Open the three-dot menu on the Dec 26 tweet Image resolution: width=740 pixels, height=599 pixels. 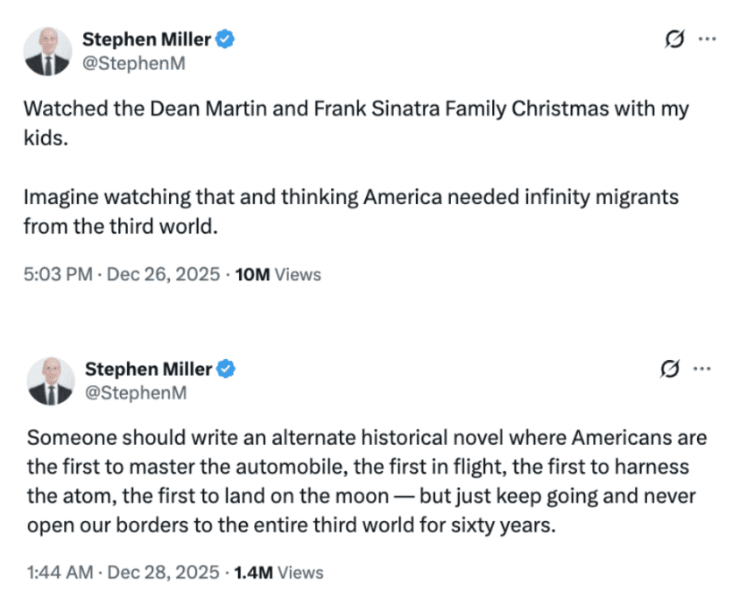coord(707,39)
